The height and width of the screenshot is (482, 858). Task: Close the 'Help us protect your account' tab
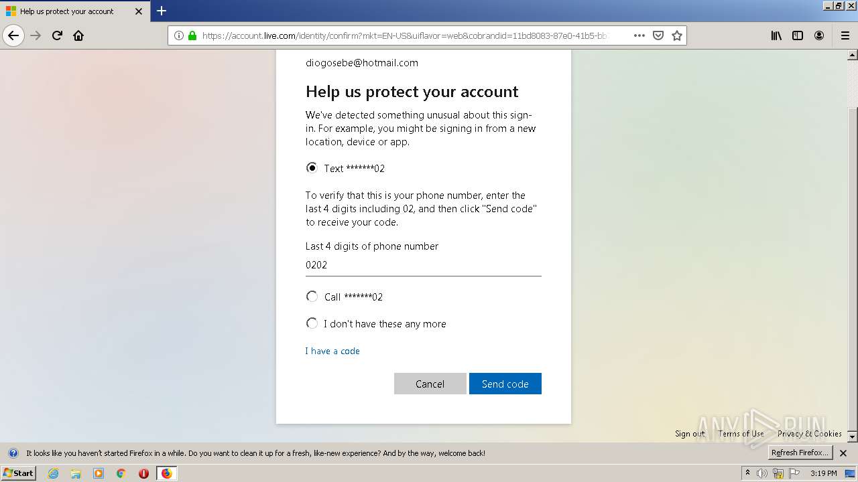click(138, 11)
